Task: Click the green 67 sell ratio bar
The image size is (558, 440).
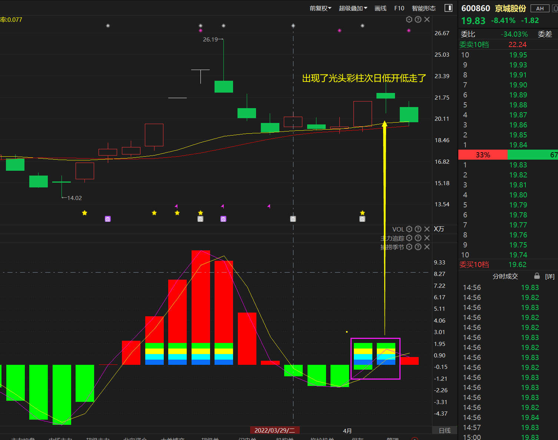Action: pos(532,155)
